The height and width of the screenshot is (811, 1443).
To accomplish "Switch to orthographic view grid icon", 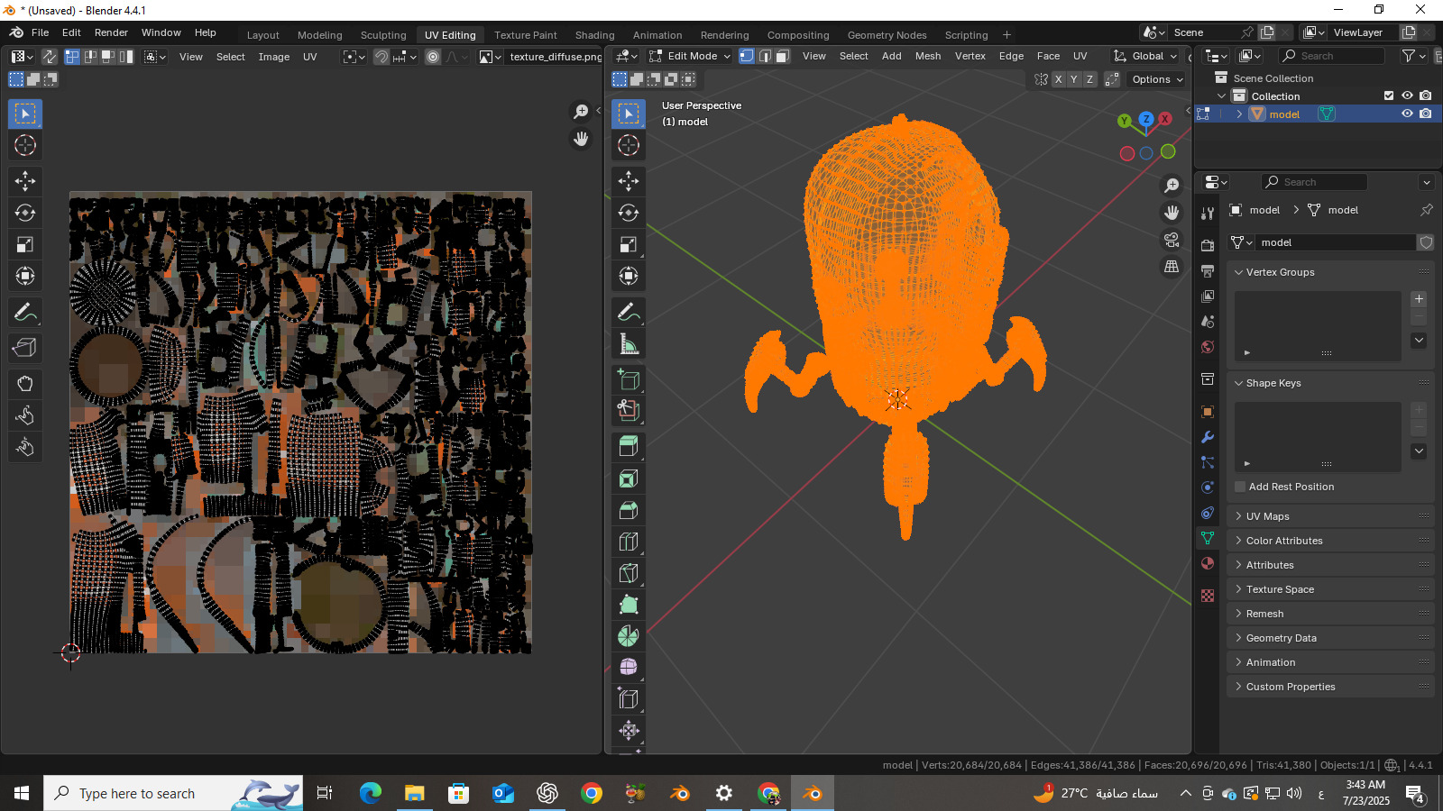I will tap(1172, 267).
